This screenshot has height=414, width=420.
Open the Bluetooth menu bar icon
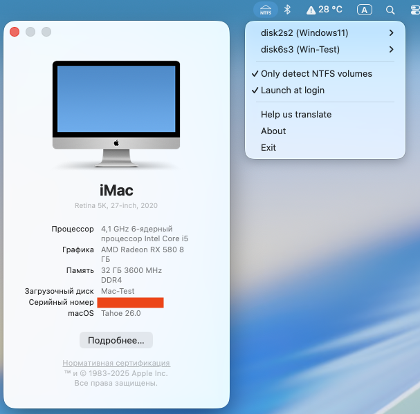[x=287, y=10]
